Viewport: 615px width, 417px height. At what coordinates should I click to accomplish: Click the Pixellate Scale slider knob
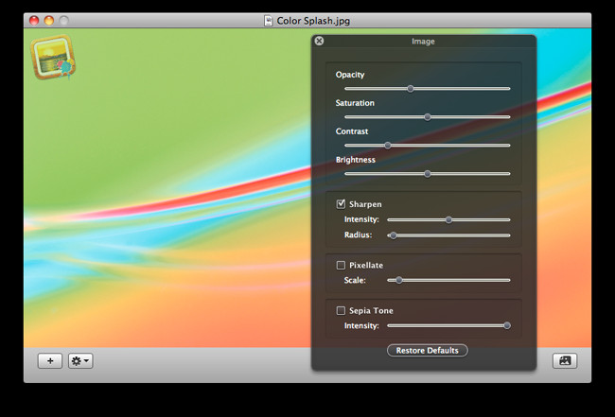point(399,280)
